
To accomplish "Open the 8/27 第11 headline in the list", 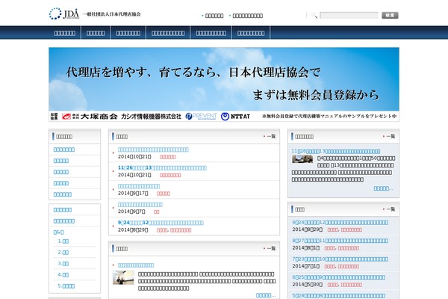I will pos(340,241).
